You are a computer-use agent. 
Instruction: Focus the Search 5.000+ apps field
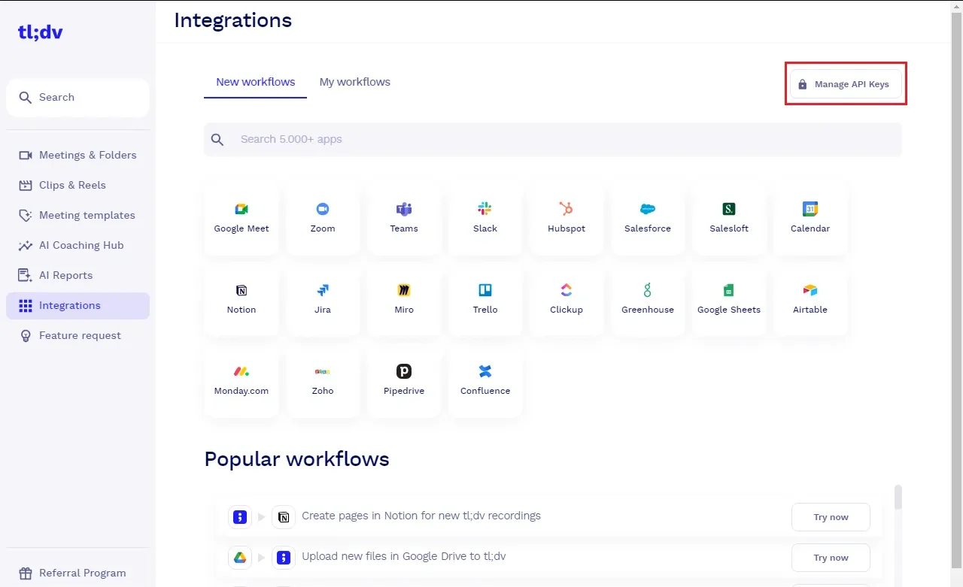click(553, 139)
